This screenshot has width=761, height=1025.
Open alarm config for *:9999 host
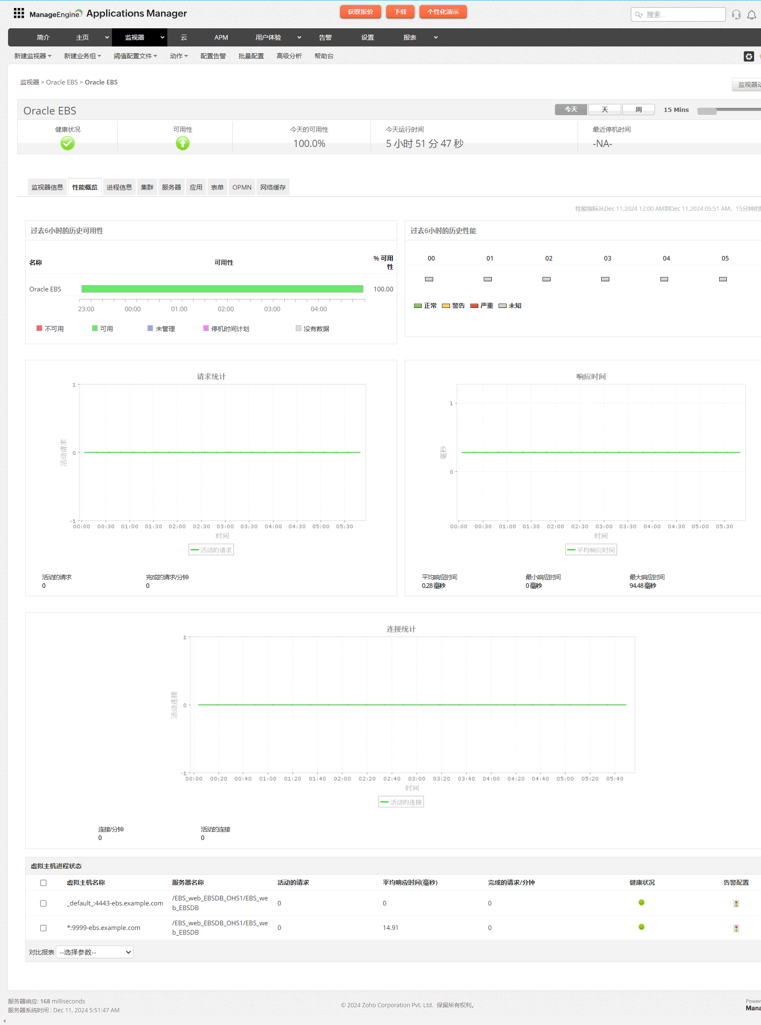click(x=736, y=928)
